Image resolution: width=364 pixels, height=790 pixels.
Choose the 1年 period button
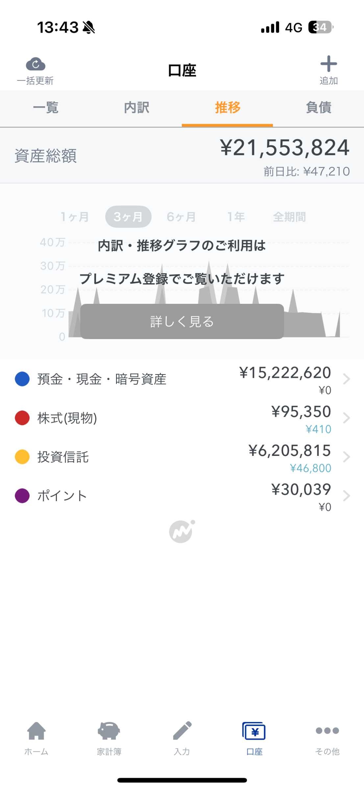236,217
